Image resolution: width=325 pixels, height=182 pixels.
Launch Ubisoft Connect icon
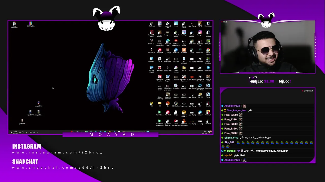(x=176, y=70)
